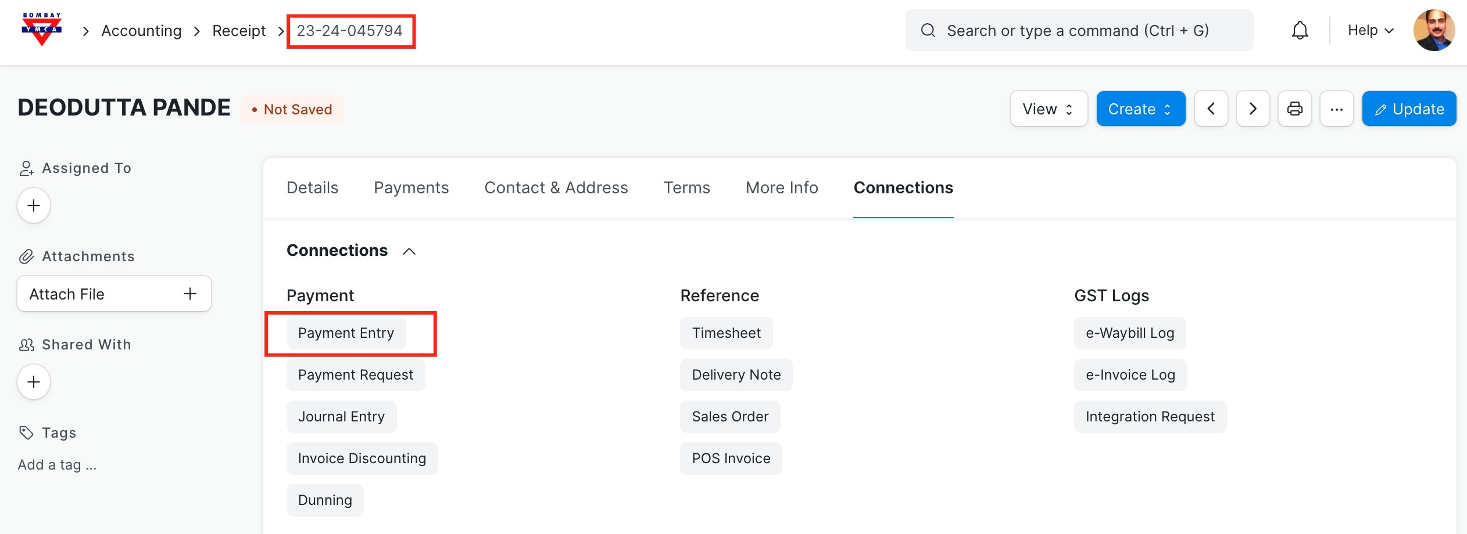Open the three-dot more options menu
This screenshot has width=1467, height=534.
coord(1336,109)
